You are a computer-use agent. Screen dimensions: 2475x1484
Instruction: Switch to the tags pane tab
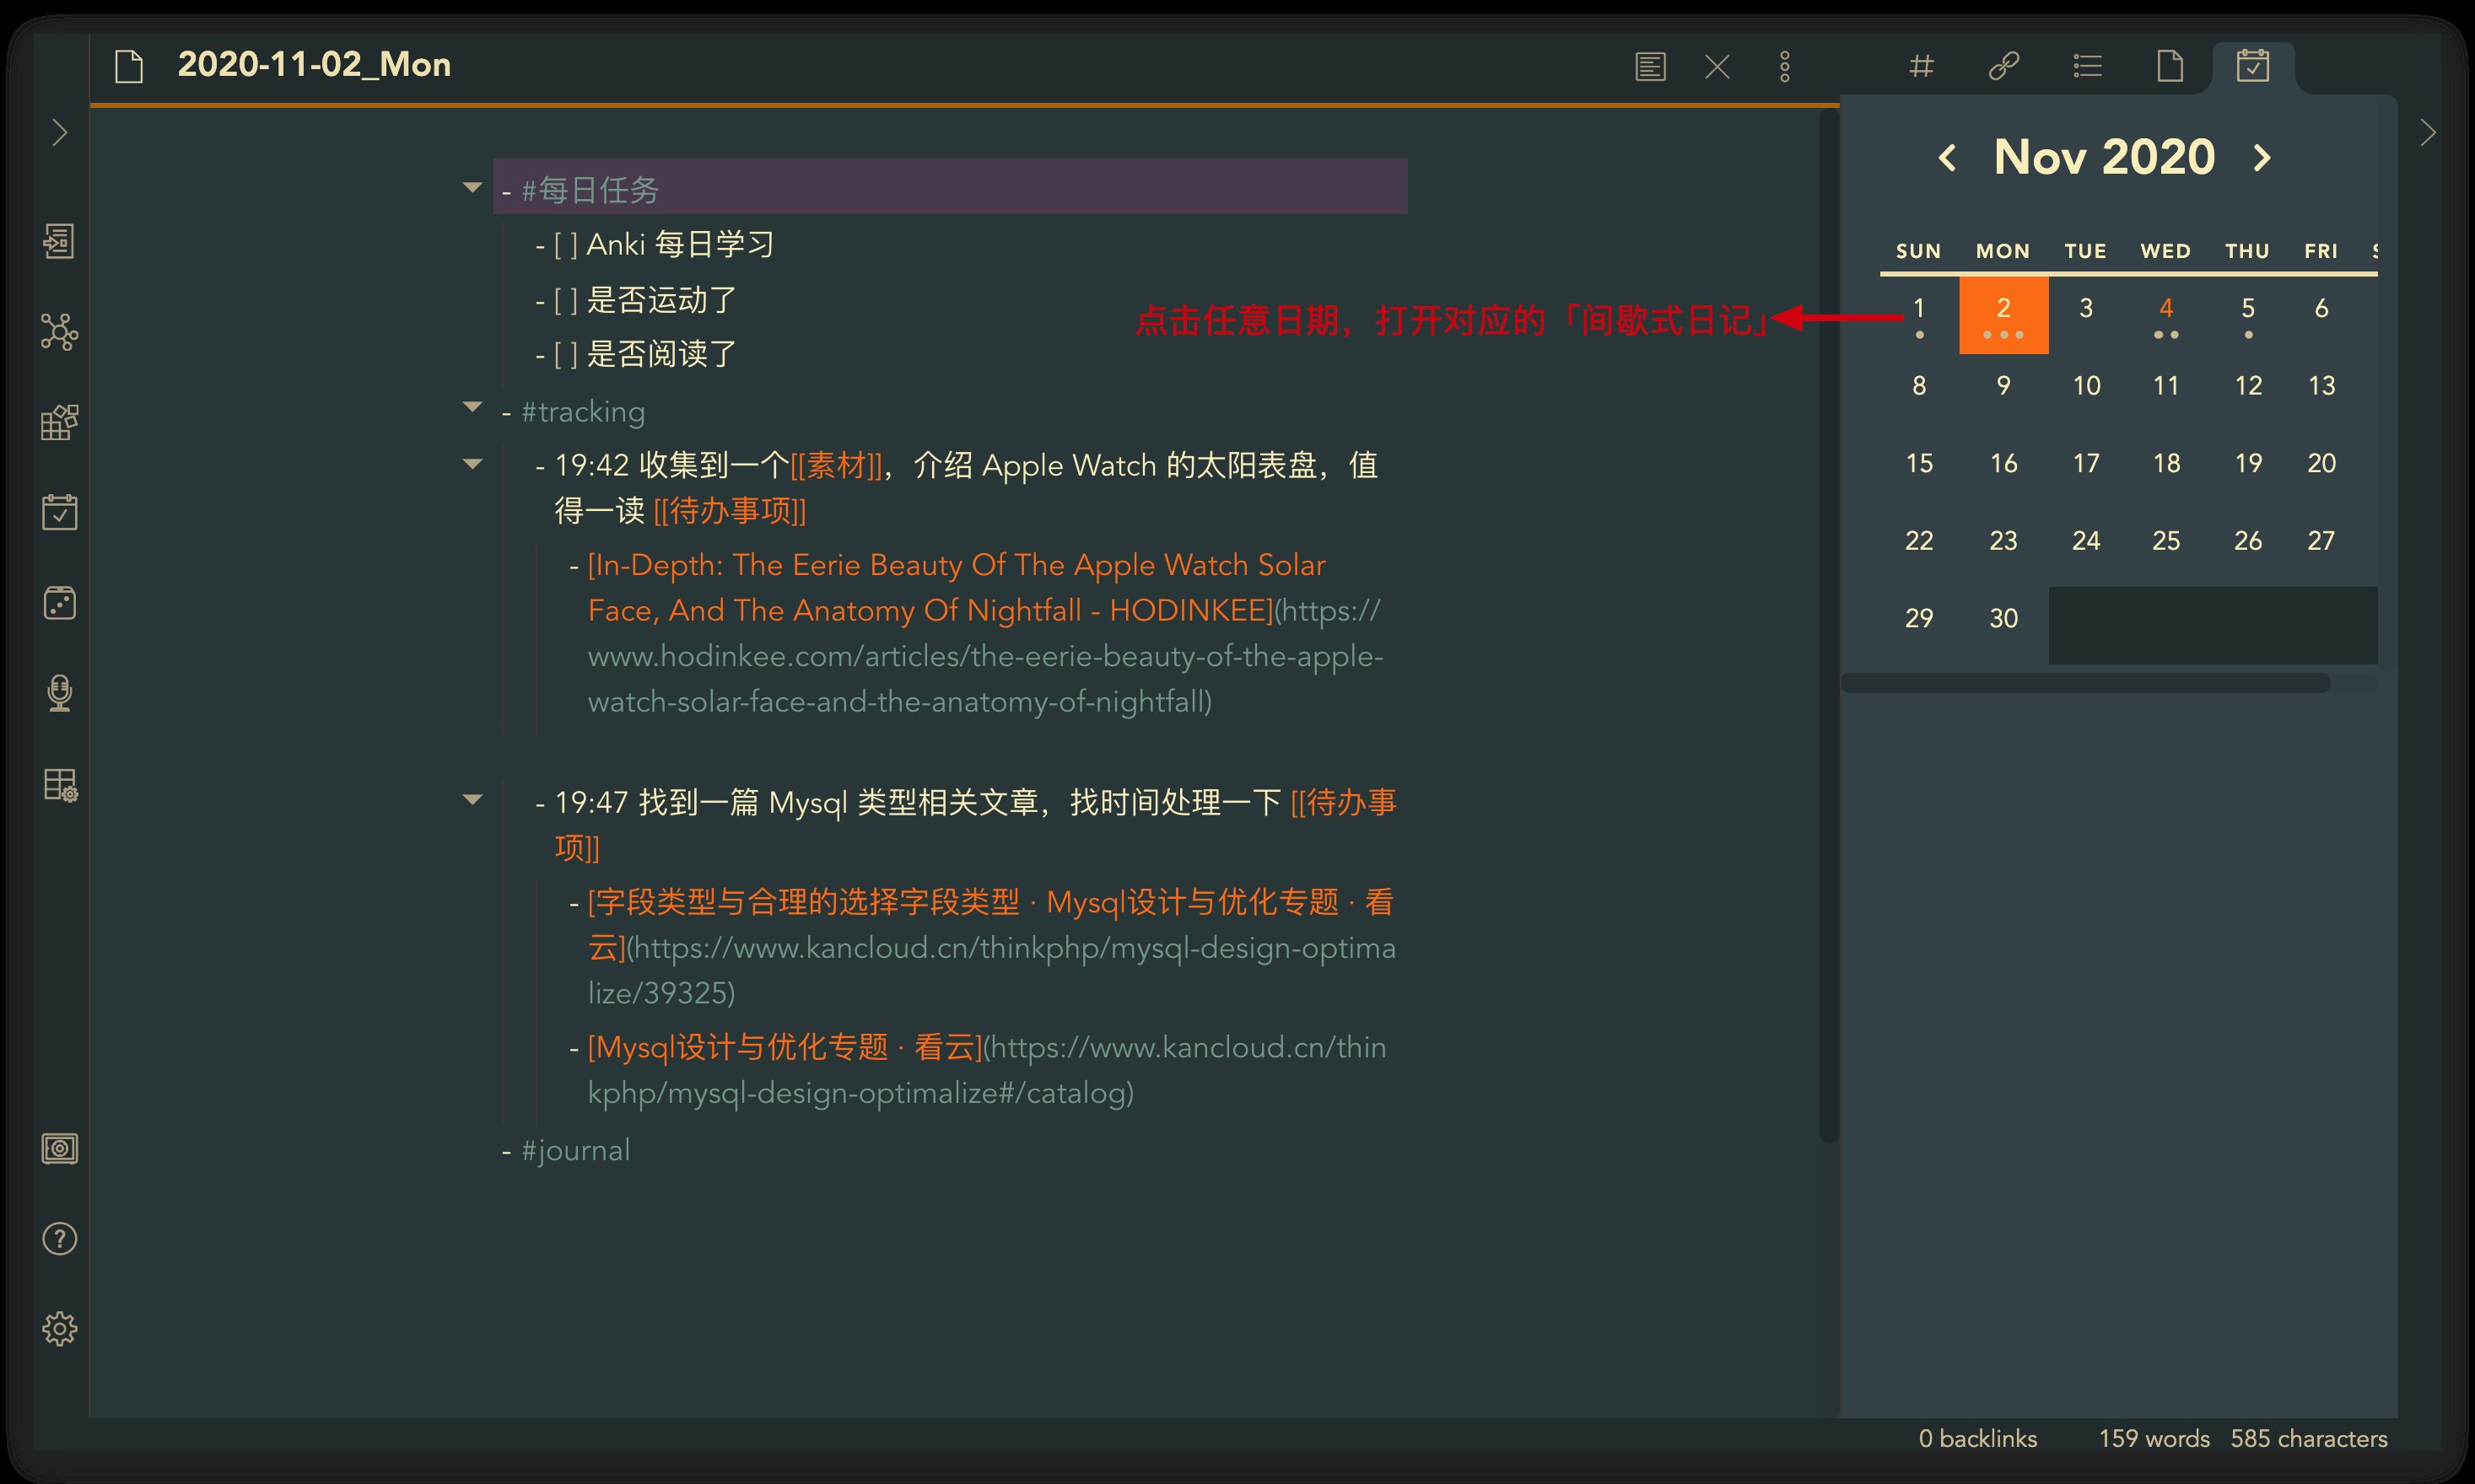pyautogui.click(x=1921, y=67)
